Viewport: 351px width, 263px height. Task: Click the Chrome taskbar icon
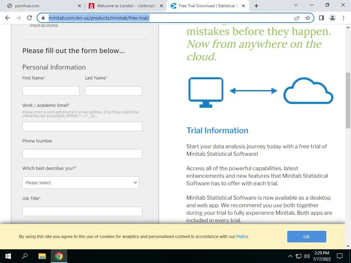[x=59, y=256]
